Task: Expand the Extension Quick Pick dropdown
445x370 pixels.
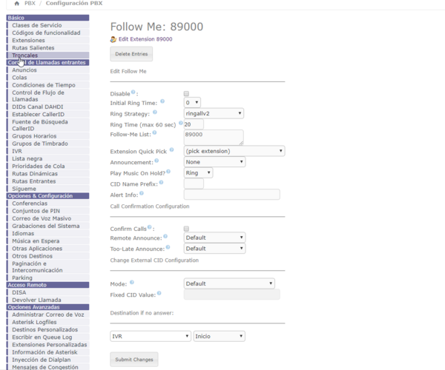Action: click(234, 151)
